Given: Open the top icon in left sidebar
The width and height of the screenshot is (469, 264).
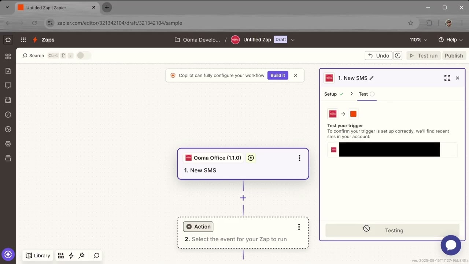Looking at the screenshot, I should (8, 56).
